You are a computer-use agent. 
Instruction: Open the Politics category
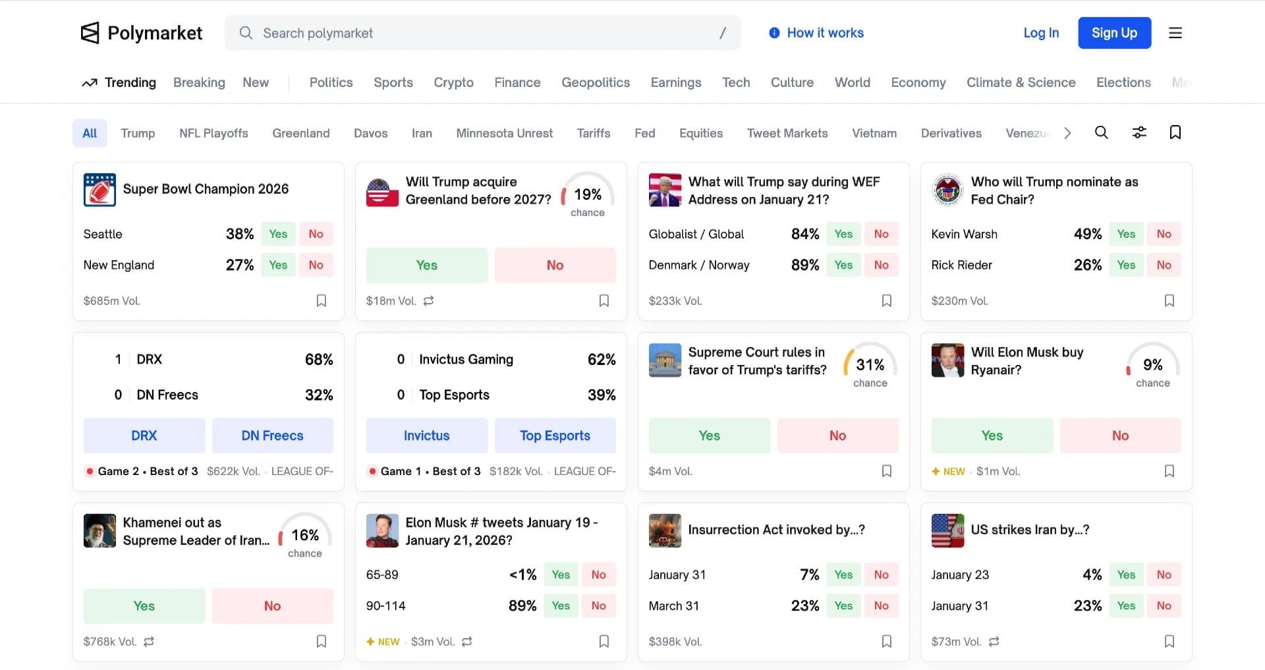click(331, 82)
